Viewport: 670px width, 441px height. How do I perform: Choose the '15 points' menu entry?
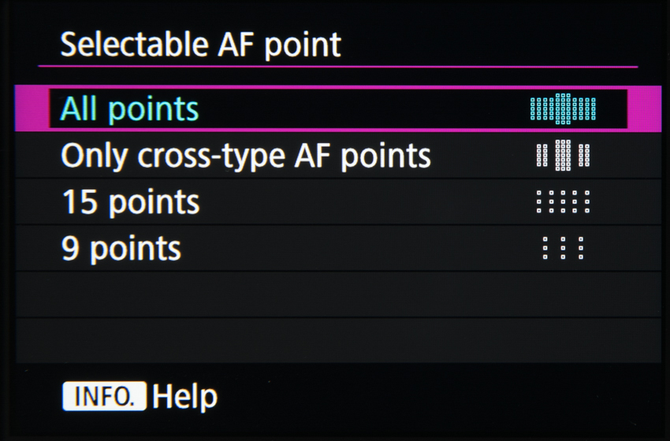click(131, 202)
